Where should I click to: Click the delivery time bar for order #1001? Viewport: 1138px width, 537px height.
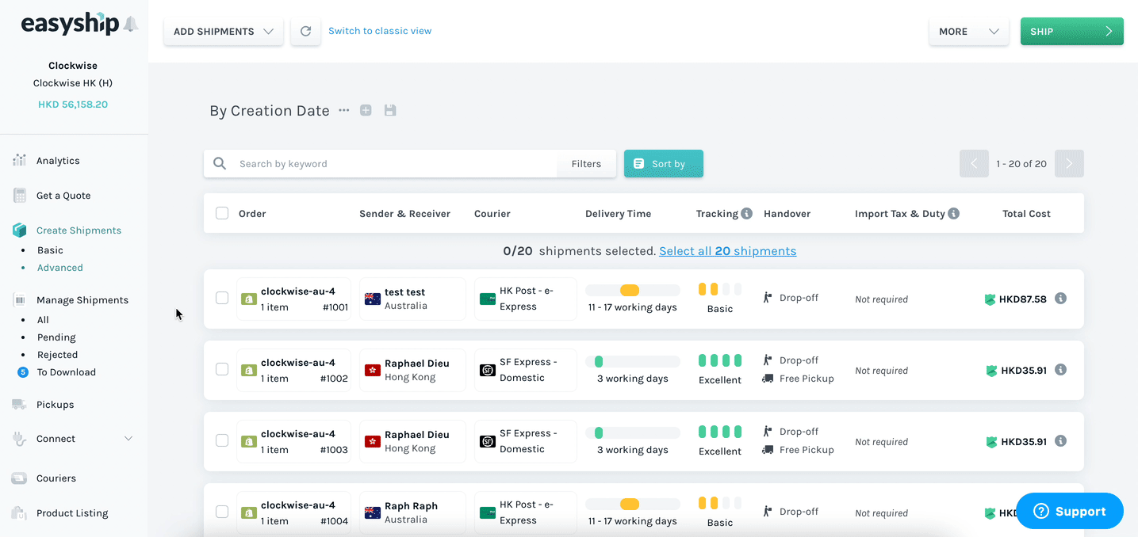pos(633,291)
